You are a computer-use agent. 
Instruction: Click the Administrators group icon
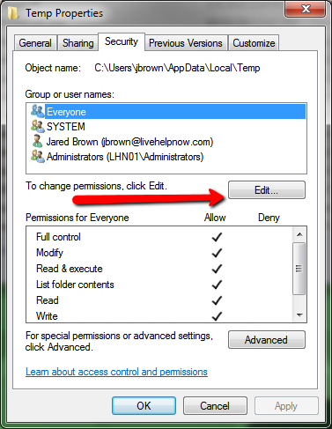(38, 156)
